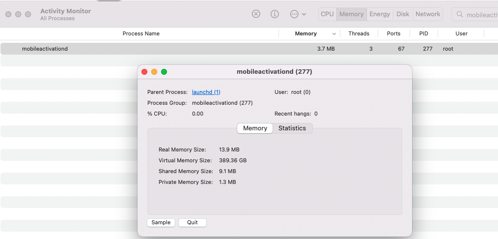
Task: Switch to the Disk tab
Action: click(403, 14)
